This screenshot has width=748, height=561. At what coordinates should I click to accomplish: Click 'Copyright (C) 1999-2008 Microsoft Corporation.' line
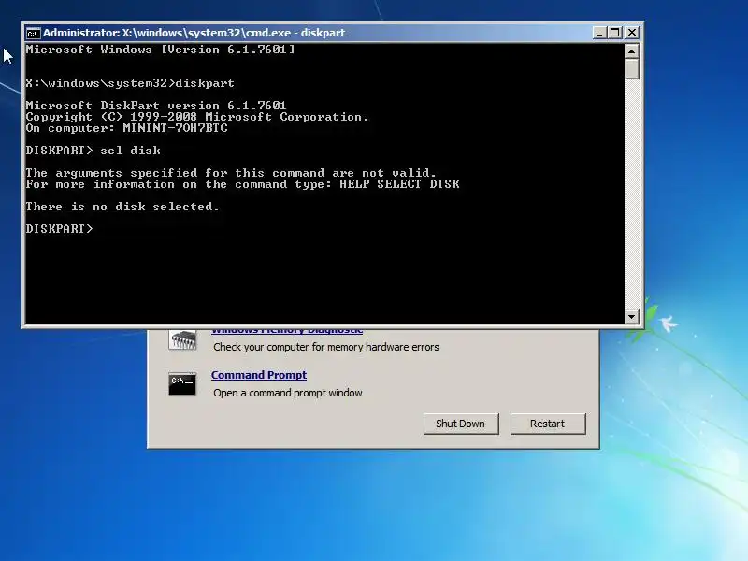click(197, 117)
